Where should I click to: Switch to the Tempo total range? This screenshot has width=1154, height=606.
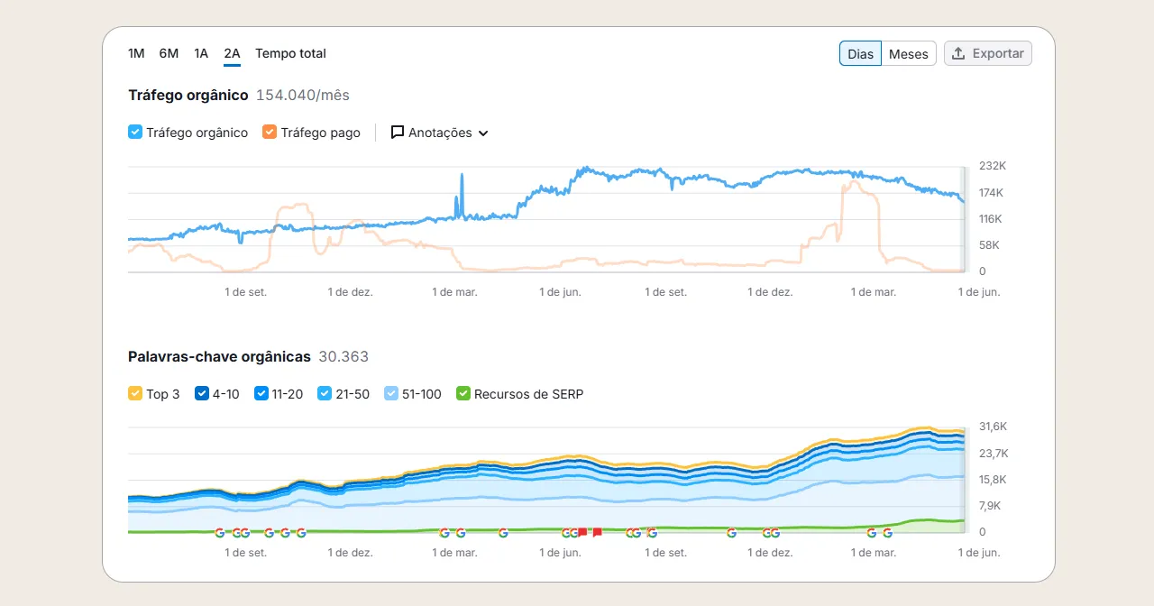click(290, 53)
